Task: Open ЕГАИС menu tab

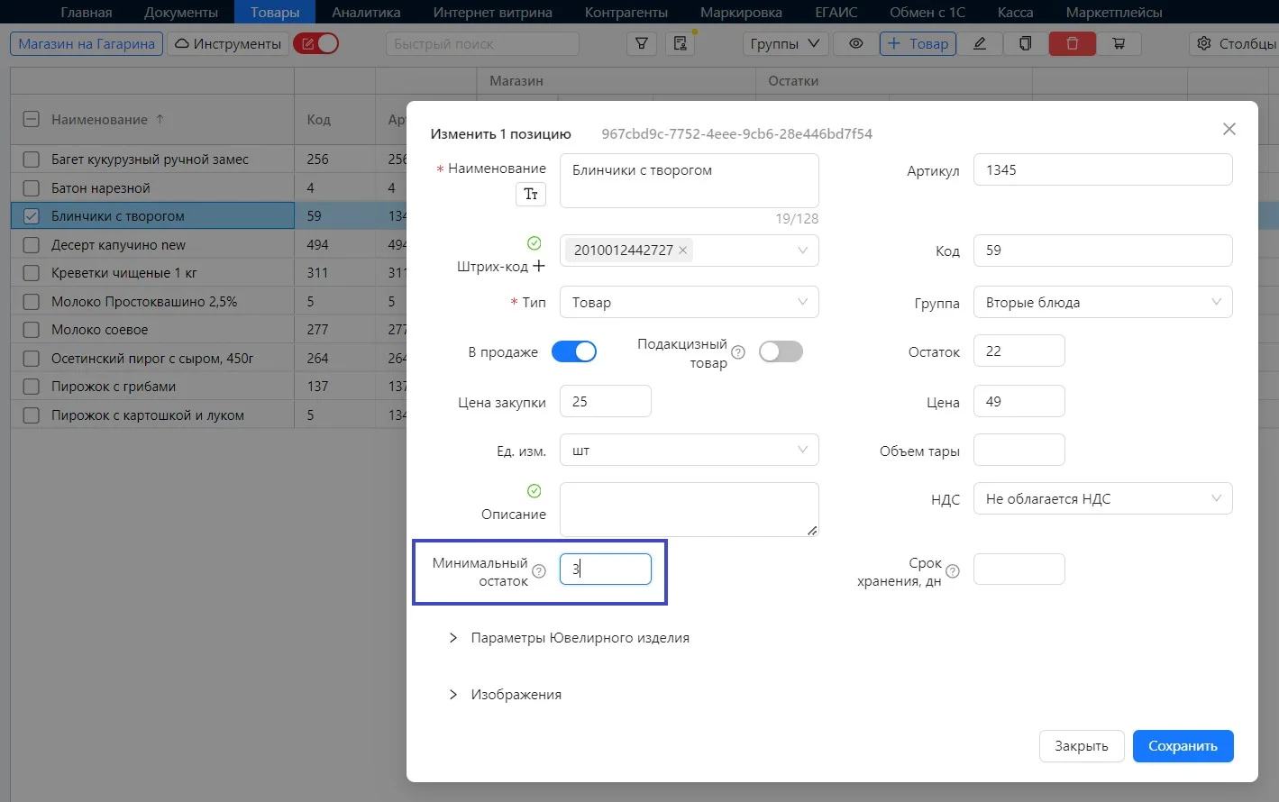Action: 836,12
